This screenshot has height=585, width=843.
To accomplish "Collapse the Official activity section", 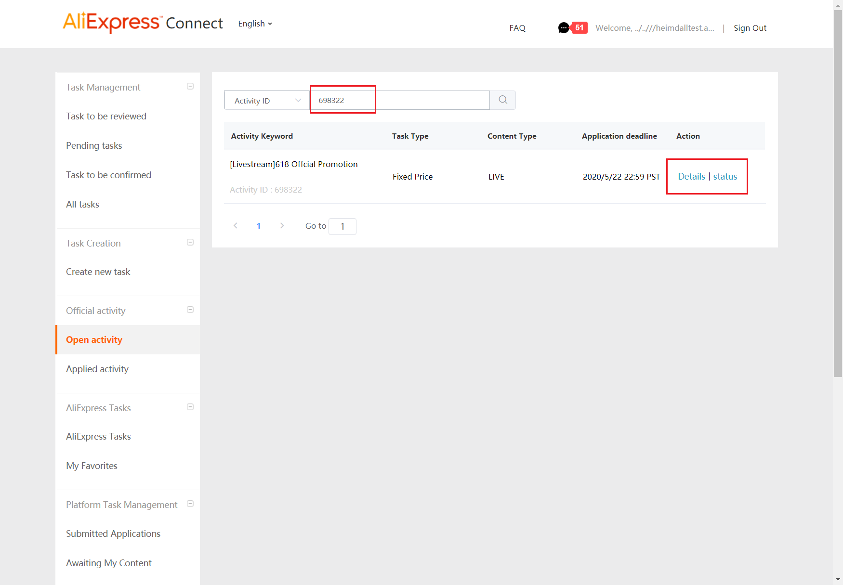I will pos(190,310).
